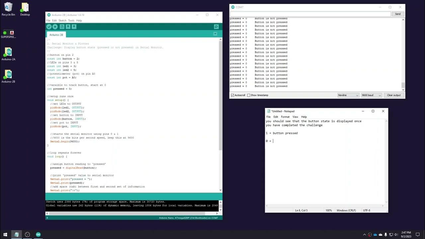The image size is (425, 239).
Task: Switch to Notepad in the taskbar
Action: pyautogui.click(x=16, y=234)
